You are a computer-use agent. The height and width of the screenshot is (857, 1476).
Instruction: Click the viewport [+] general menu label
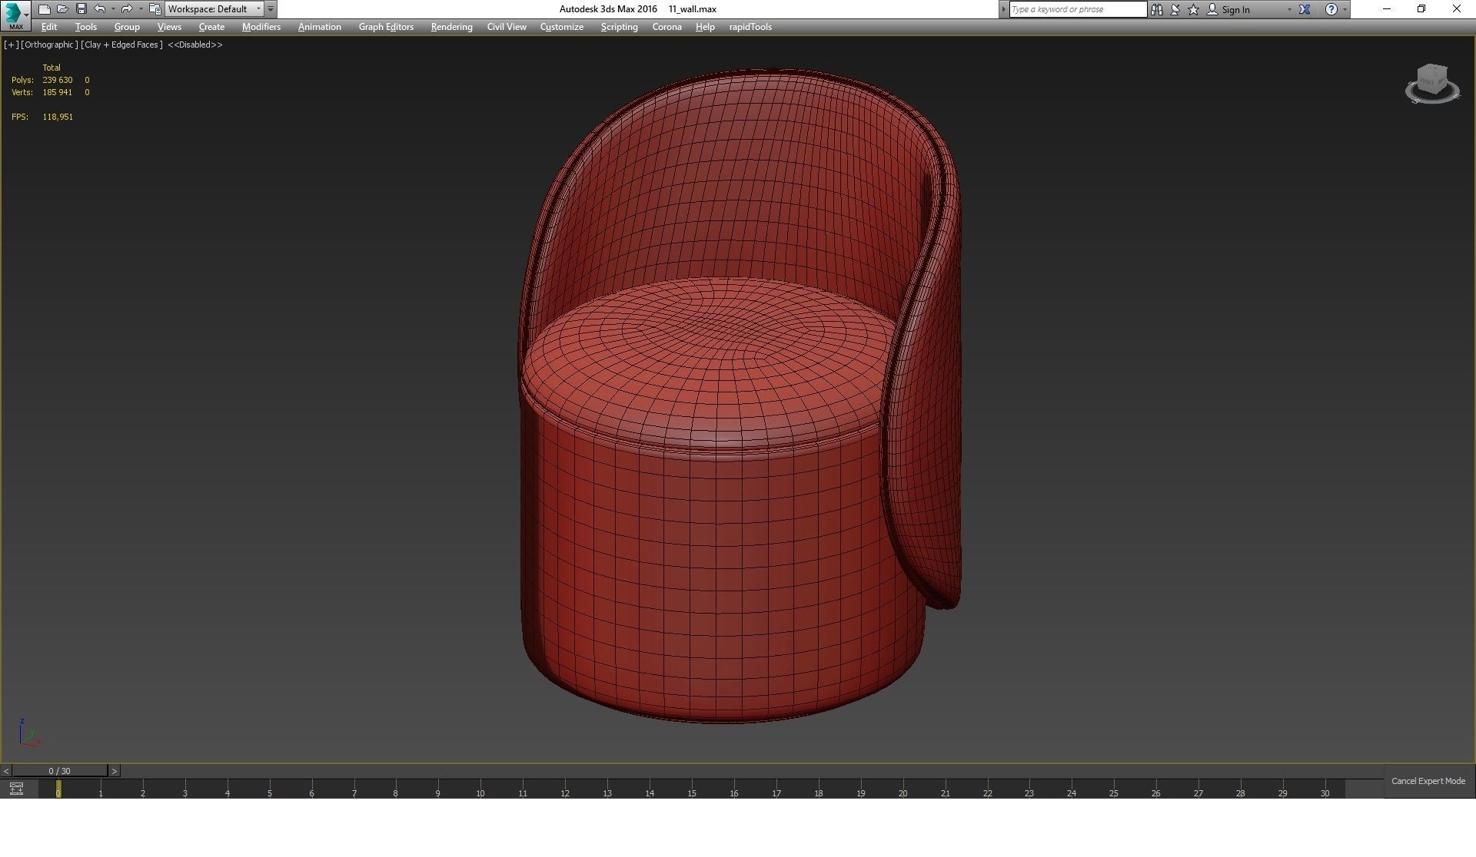(x=12, y=45)
